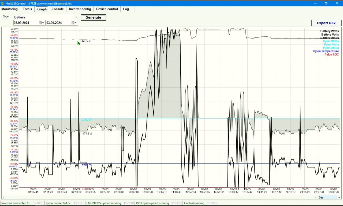Viewport: 343px width, 206px height.
Task: Click the MultiSIBControl app icon in title bar
Action: (x=3, y=3)
